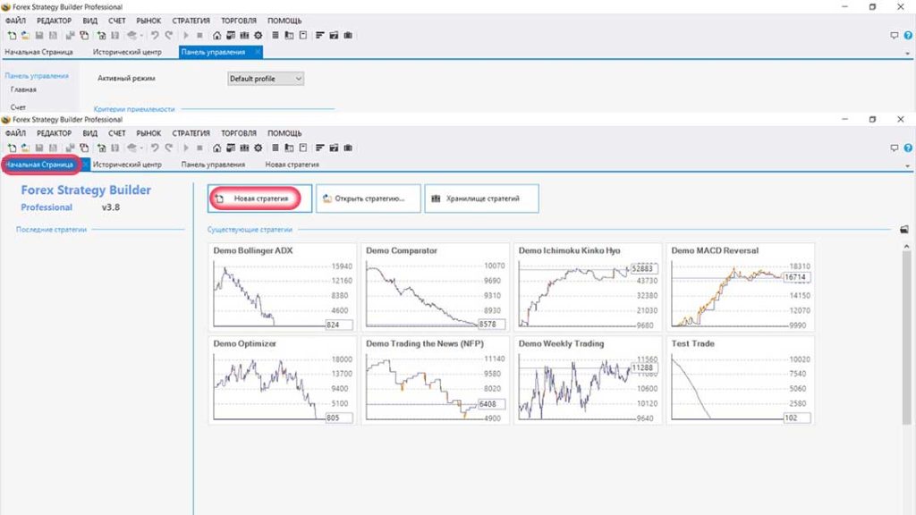The height and width of the screenshot is (515, 916).
Task: Click the feedback speech bubble icon in lower window
Action: click(894, 148)
